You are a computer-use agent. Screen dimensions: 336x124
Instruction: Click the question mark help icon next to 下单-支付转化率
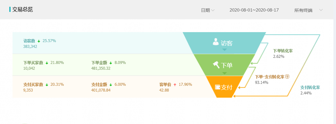288,76
